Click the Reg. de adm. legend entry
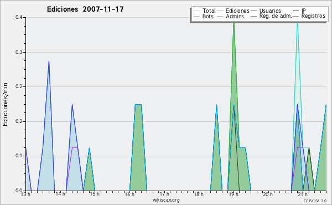This screenshot has height=205, width=332. 271,16
